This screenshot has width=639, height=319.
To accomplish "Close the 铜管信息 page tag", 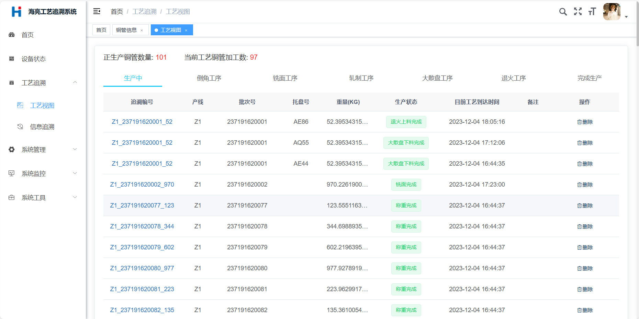I will pos(142,30).
